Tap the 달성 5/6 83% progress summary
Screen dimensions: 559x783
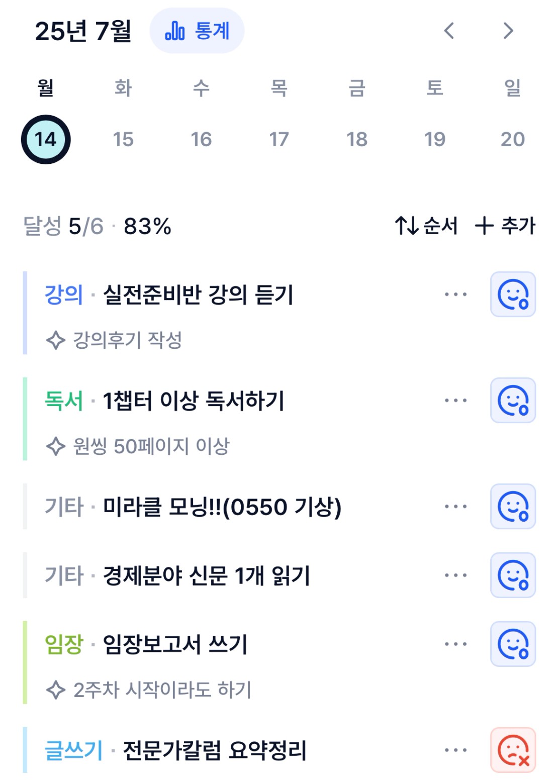tap(98, 226)
